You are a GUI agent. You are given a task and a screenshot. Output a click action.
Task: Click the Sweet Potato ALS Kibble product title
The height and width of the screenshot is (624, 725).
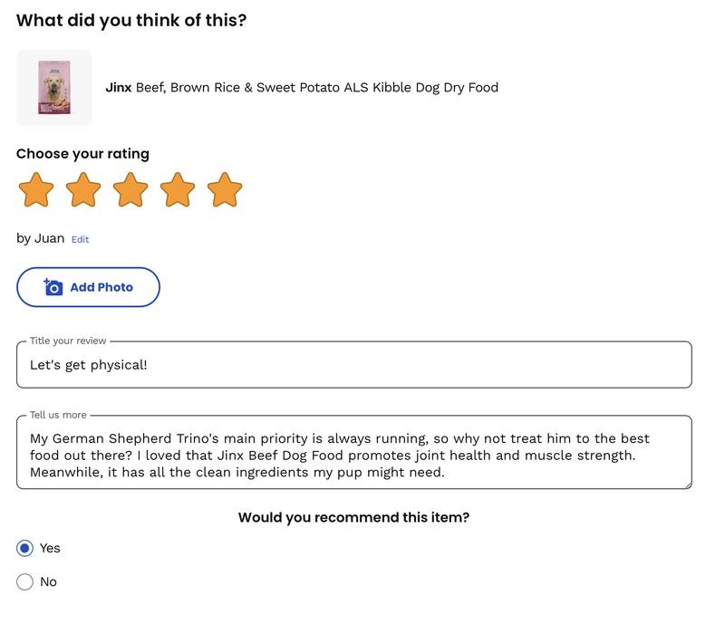coord(317,88)
